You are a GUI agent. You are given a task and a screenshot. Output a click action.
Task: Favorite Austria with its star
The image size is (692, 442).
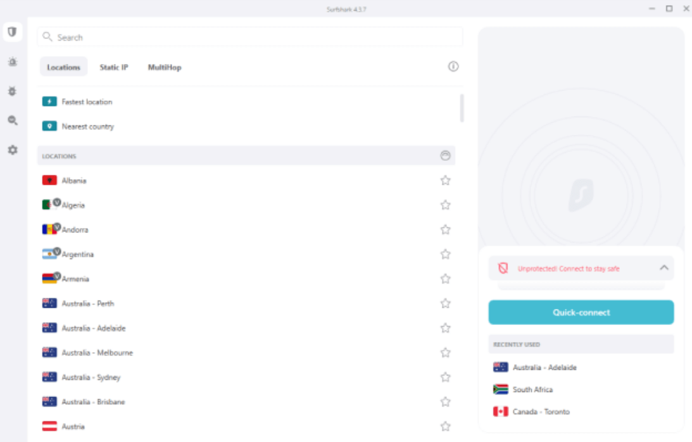445,426
